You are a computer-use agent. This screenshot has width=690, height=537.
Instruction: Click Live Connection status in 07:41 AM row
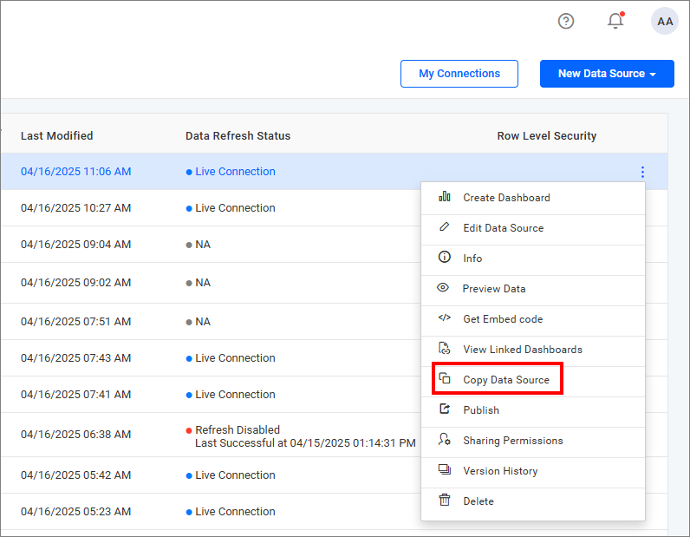pos(236,395)
